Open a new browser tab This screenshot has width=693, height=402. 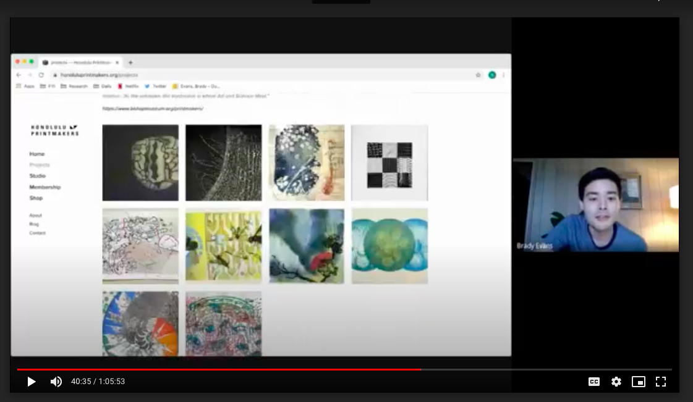pos(130,62)
